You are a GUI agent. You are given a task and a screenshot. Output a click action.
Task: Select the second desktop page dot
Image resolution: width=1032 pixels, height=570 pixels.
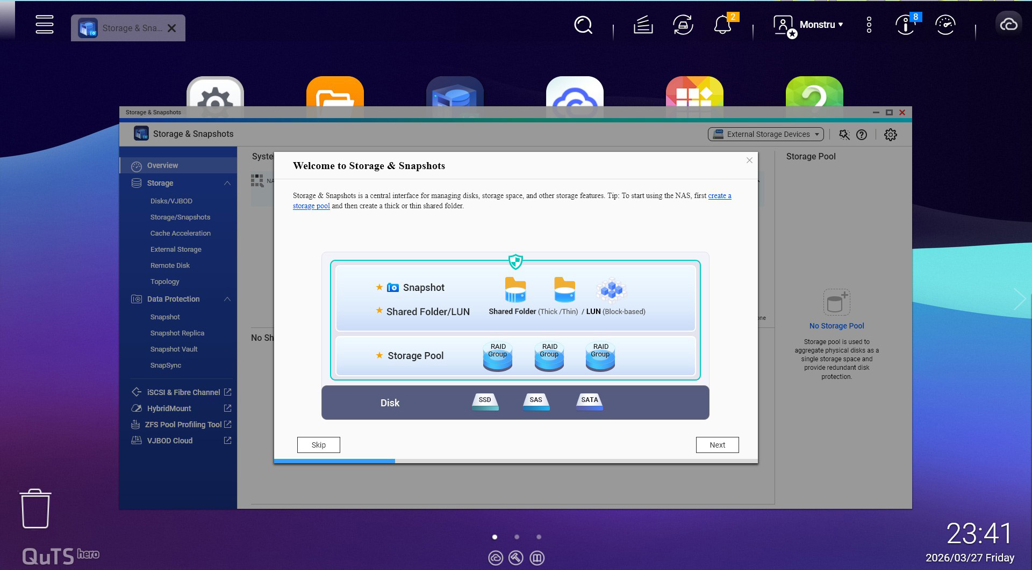pyautogui.click(x=517, y=537)
